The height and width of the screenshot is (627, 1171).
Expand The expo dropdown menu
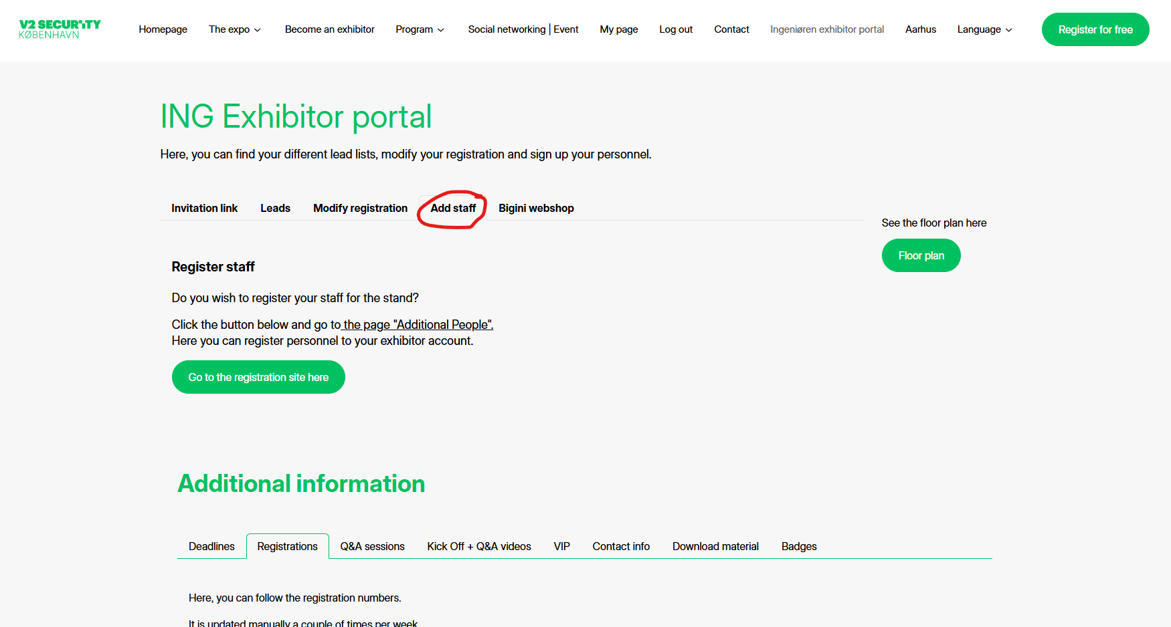(x=234, y=29)
